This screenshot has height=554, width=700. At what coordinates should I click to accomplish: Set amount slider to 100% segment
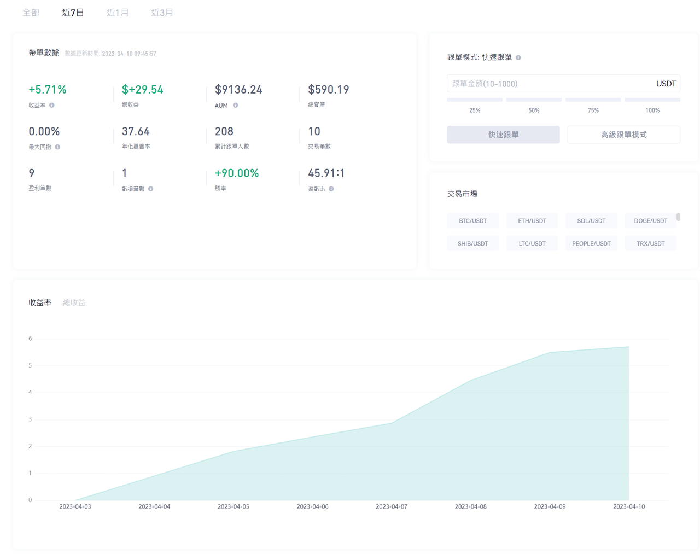(652, 100)
